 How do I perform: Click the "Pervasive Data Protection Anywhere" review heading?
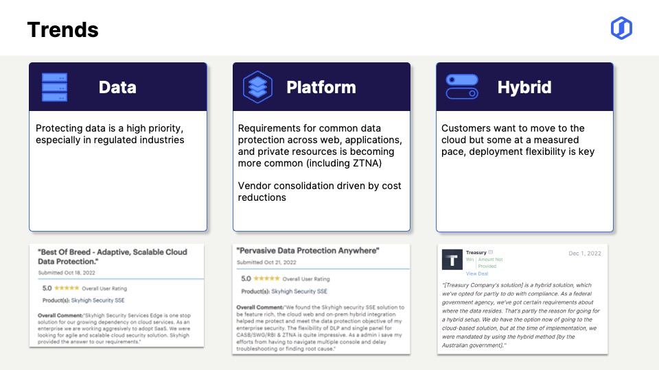click(308, 251)
